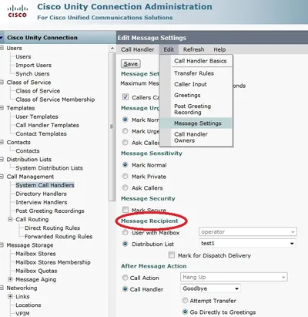
Task: Open Mailbox Quotas page
Action: pyautogui.click(x=36, y=271)
